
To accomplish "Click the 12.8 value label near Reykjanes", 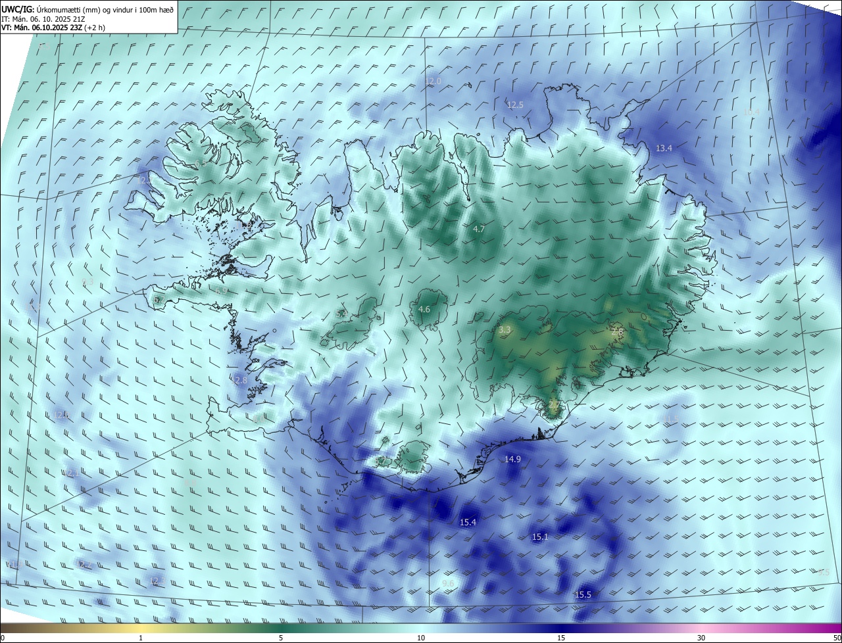I will coord(239,380).
